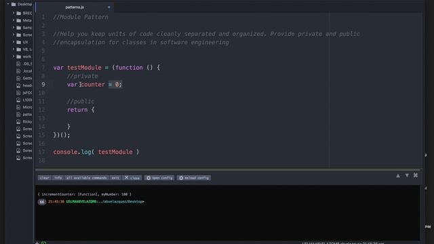
Task: Click the image icon beside Ricky file
Action: coord(18,121)
